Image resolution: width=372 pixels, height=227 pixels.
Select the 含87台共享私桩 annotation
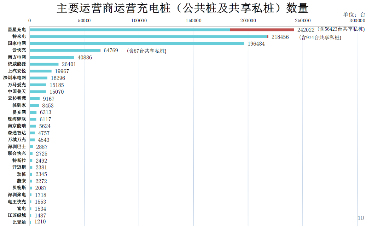(146, 51)
